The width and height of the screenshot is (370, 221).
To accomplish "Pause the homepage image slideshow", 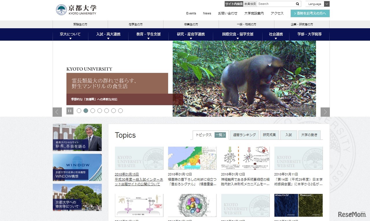I will pos(70,110).
